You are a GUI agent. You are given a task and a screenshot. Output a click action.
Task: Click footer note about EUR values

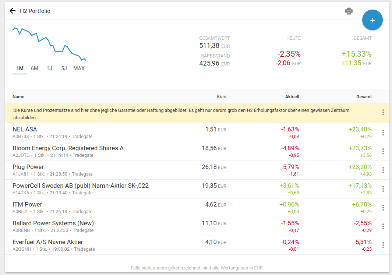click(197, 268)
